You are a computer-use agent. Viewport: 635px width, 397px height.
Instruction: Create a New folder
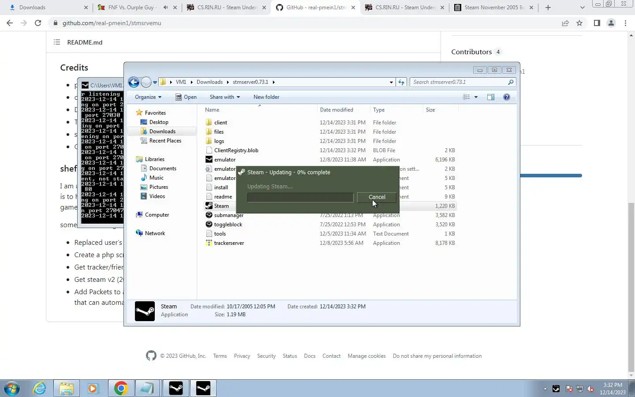pyautogui.click(x=266, y=97)
